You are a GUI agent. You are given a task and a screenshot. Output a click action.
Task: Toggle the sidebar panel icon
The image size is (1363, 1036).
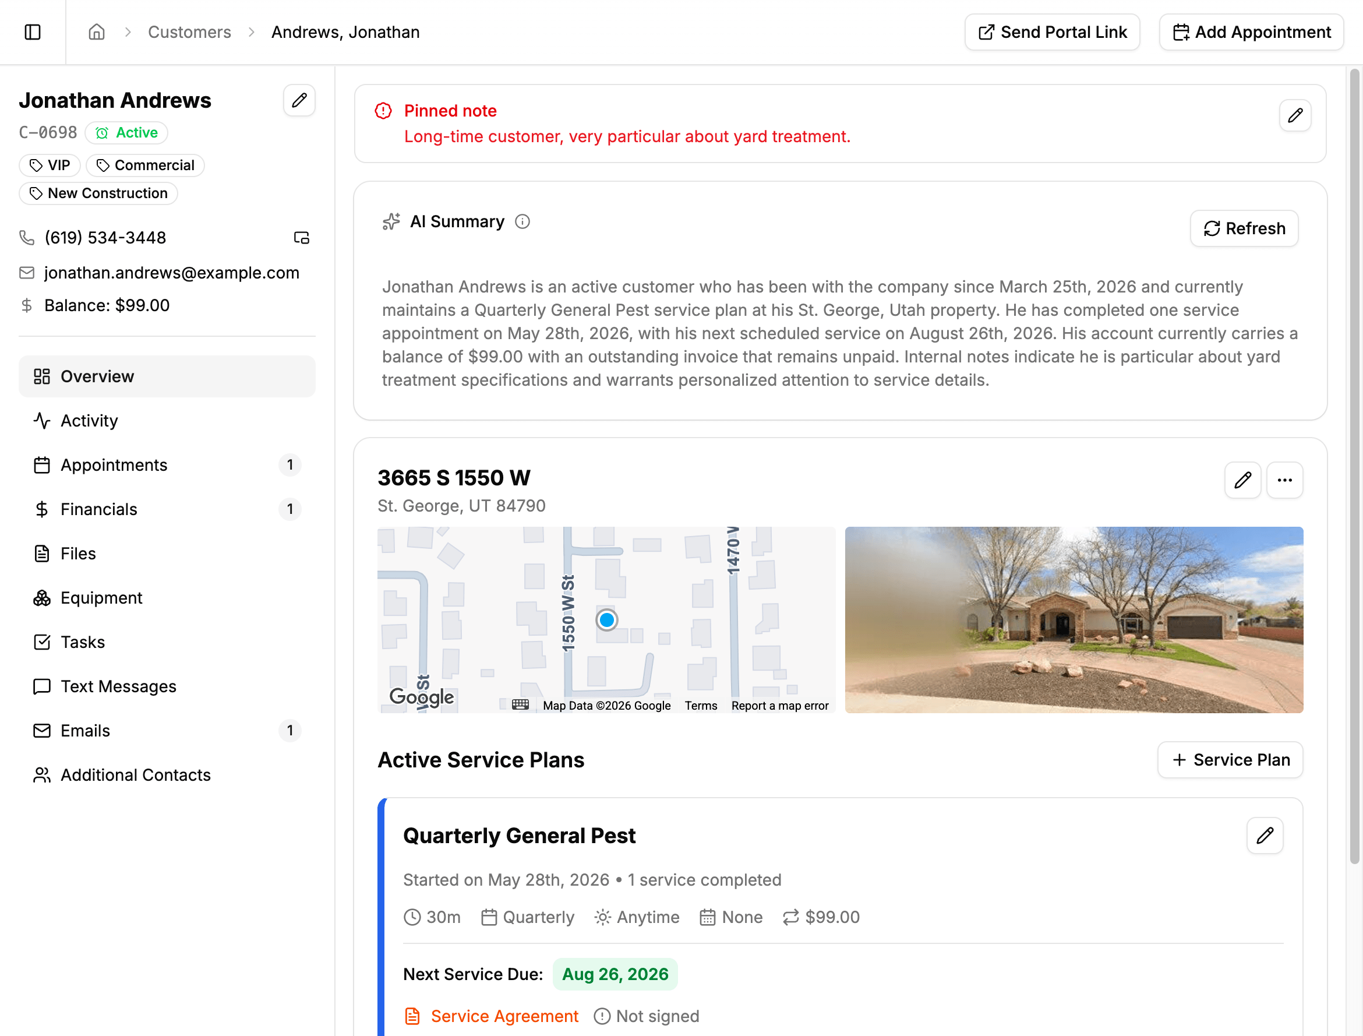point(33,32)
